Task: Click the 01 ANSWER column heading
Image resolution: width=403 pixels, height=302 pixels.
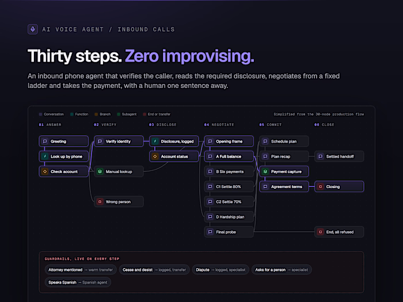Action: [x=50, y=125]
